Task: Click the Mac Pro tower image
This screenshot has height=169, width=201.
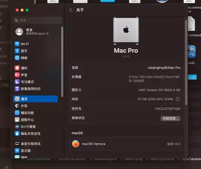Action: (126, 31)
